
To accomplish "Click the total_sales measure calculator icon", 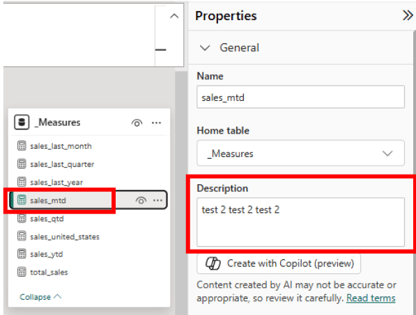I will [22, 272].
